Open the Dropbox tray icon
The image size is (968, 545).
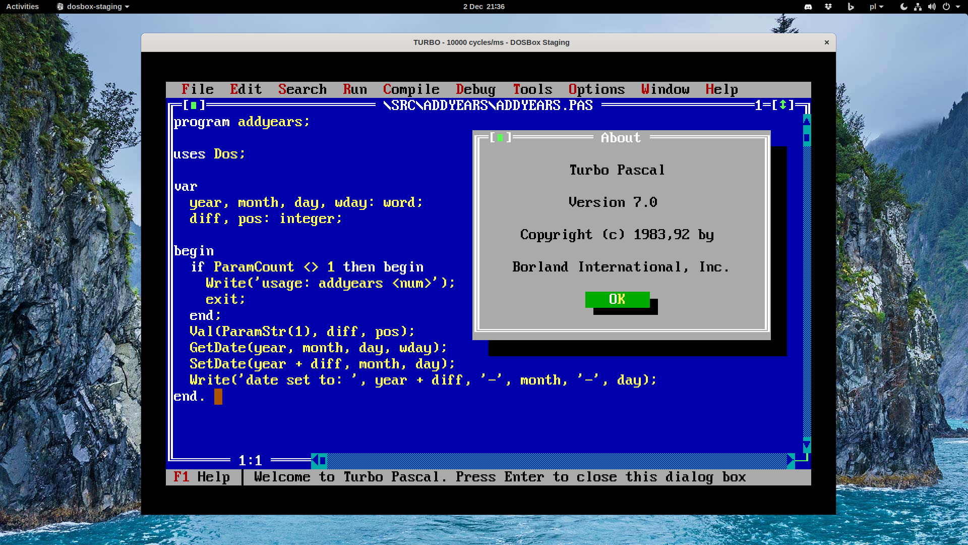(828, 7)
